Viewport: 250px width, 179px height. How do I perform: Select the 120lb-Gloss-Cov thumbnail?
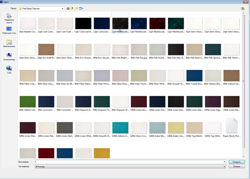point(139,128)
